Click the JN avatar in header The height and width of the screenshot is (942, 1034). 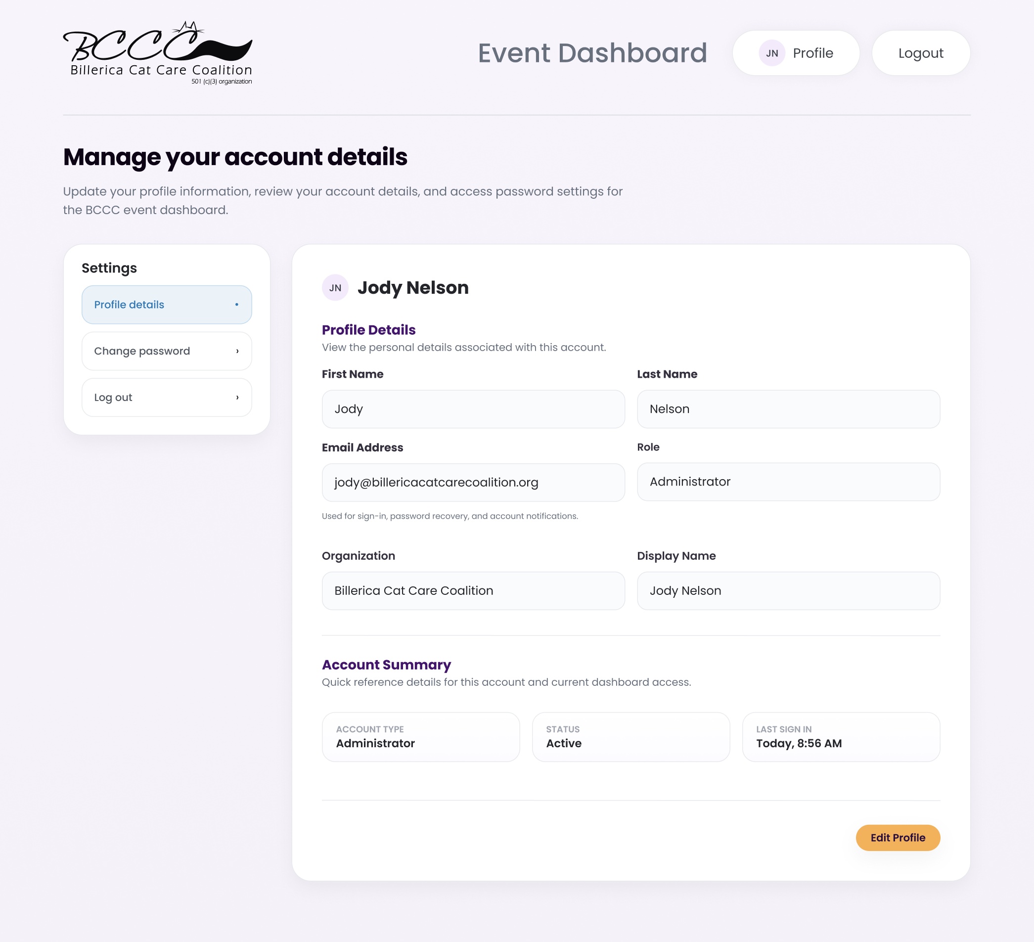point(771,53)
